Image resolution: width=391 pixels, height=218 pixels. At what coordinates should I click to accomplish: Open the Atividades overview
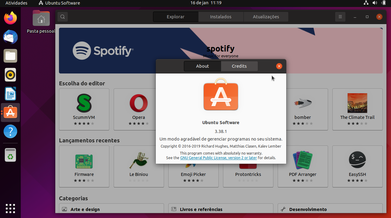(x=16, y=3)
